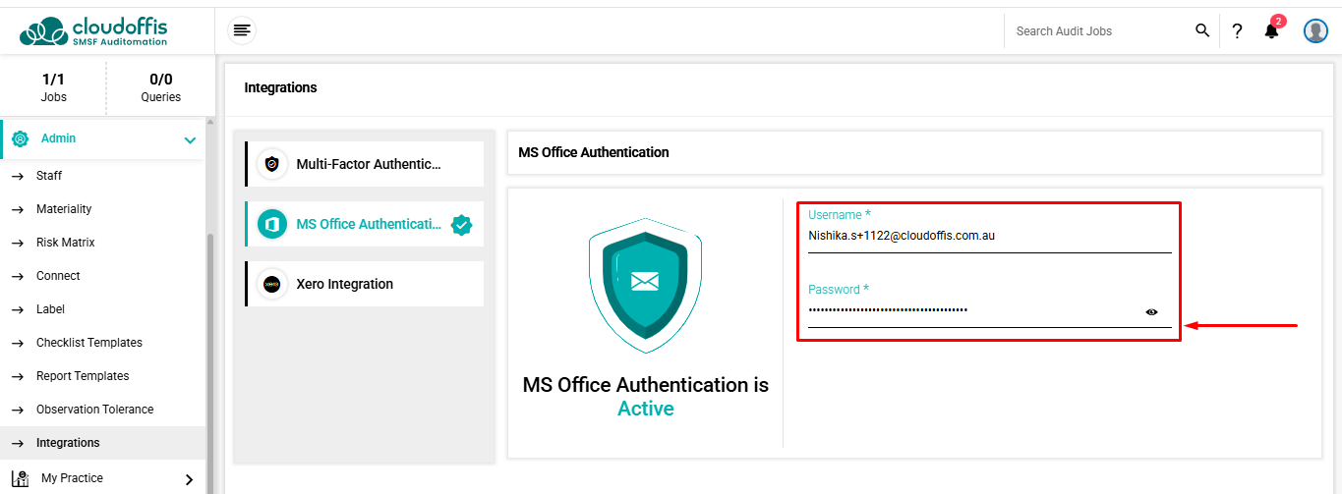Screen dimensions: 1342x494
Task: Click the arrow icon beside Staff
Action: (17, 177)
